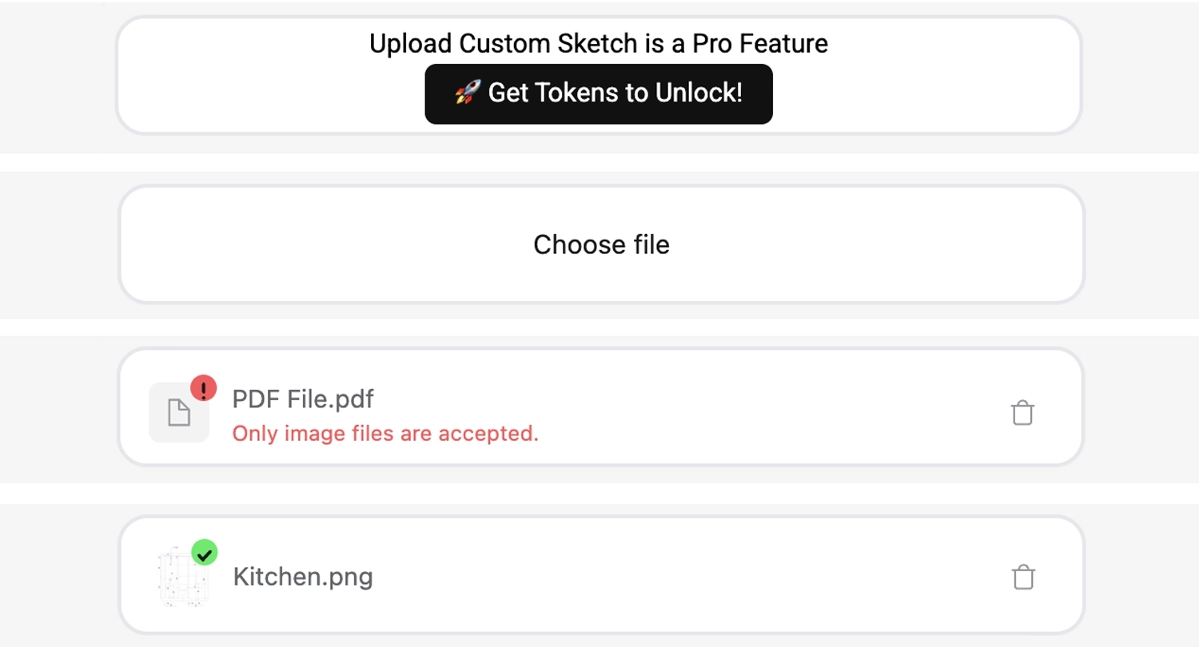Click the Upload Custom Sketch Pro Feature heading
1199x647 pixels.
597,43
